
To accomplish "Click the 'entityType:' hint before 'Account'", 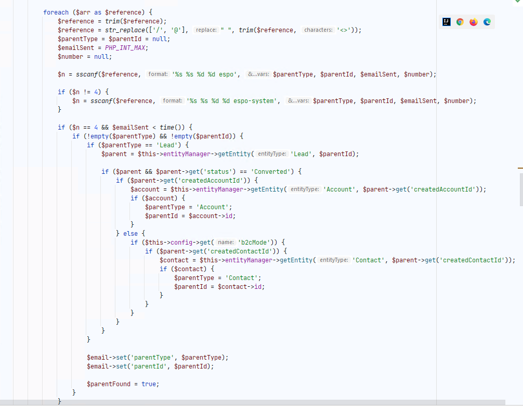I will tap(304, 189).
